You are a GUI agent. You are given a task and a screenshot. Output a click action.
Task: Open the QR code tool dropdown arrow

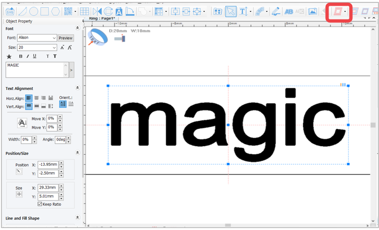coord(75,11)
